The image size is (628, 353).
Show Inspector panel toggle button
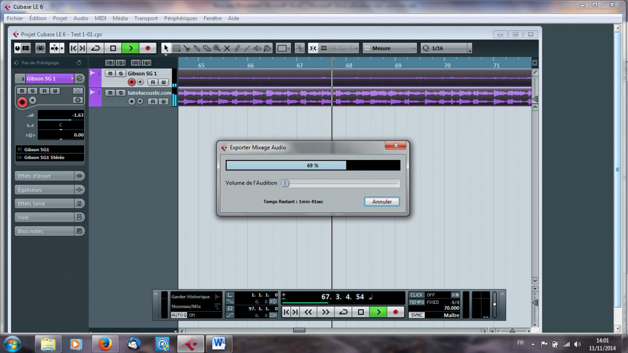26,48
